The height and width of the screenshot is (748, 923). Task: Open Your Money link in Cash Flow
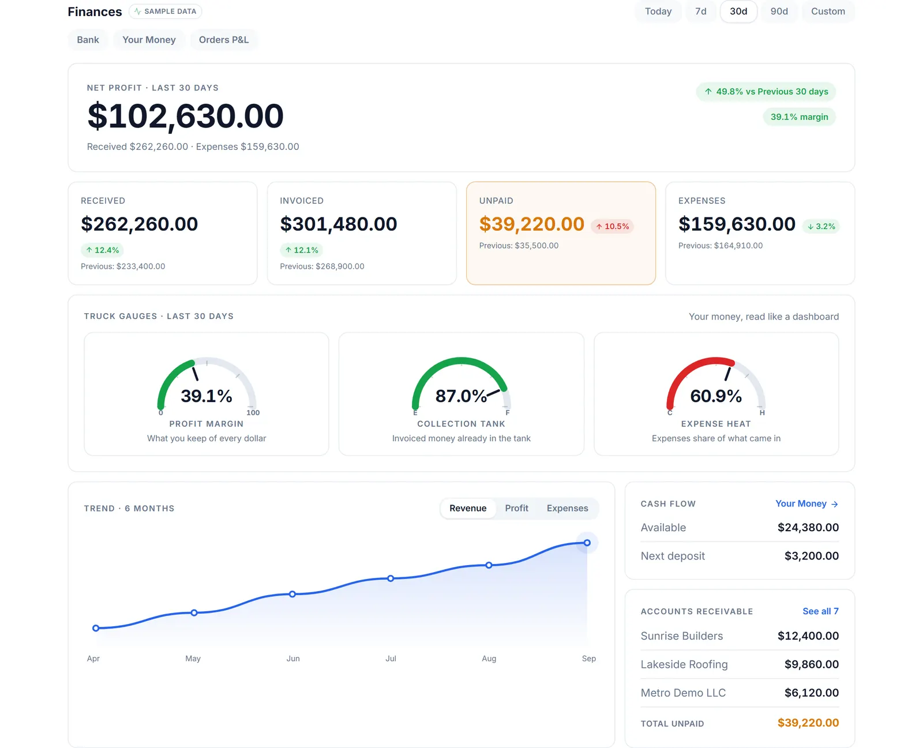coord(806,503)
